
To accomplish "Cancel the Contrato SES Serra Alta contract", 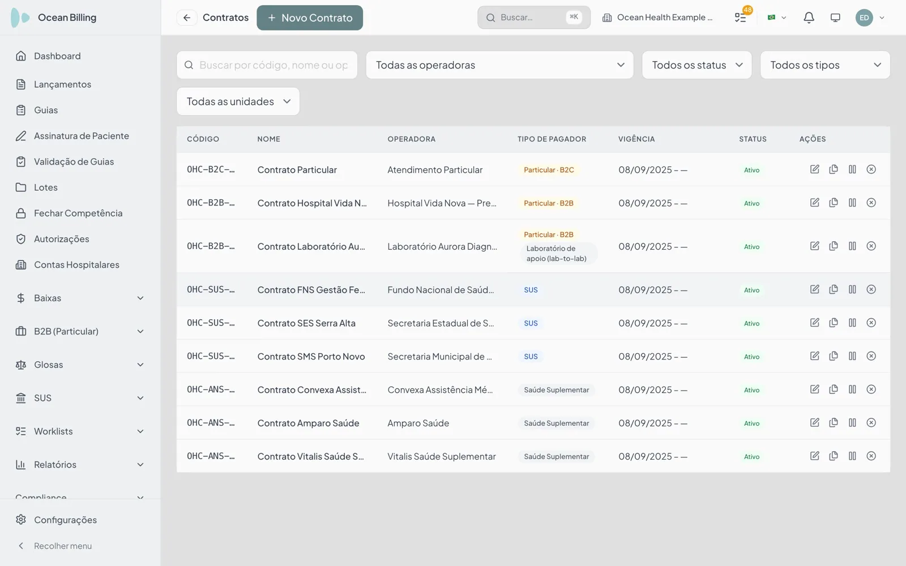I will [x=871, y=323].
